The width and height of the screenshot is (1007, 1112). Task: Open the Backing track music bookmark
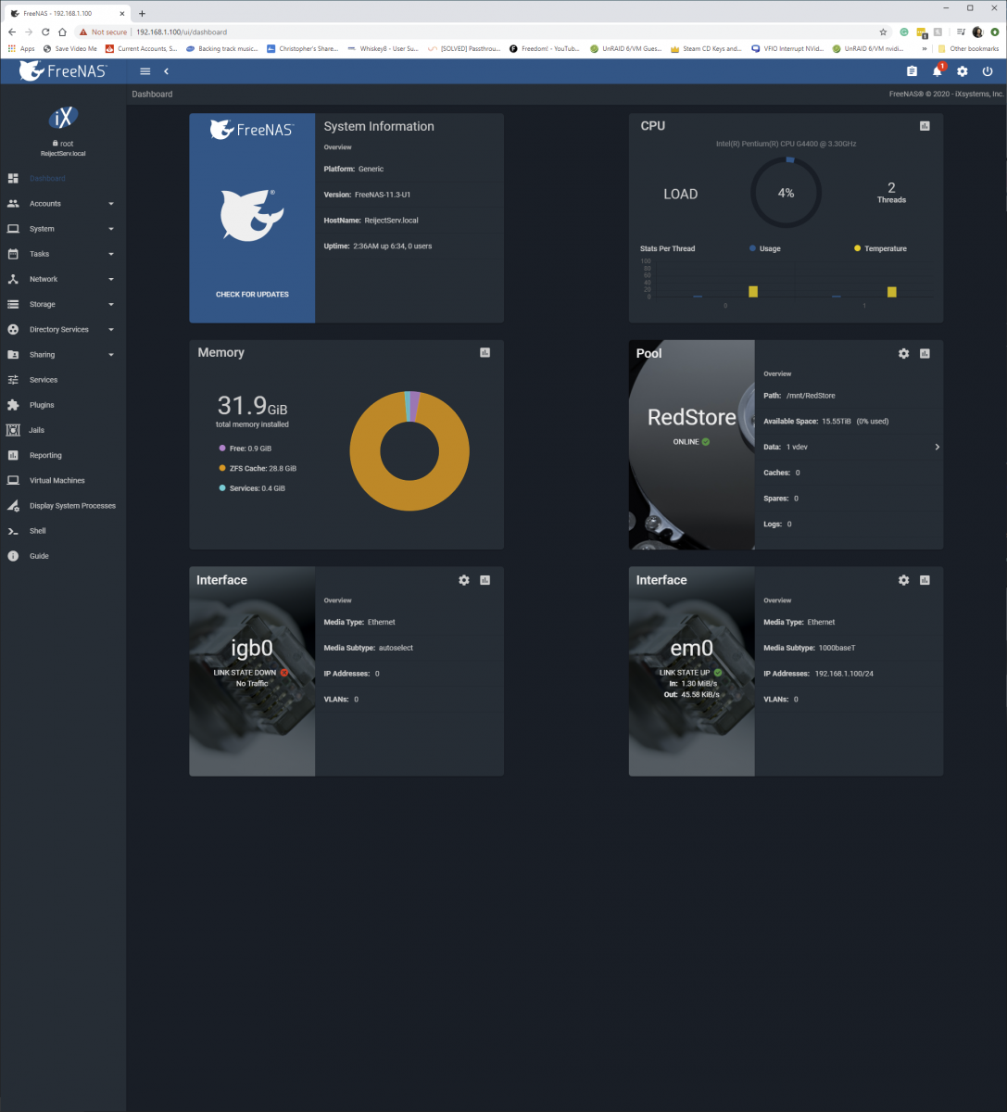222,48
